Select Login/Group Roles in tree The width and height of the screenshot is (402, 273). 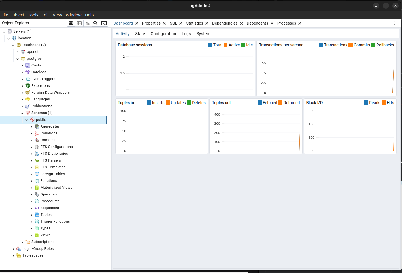[x=38, y=249]
